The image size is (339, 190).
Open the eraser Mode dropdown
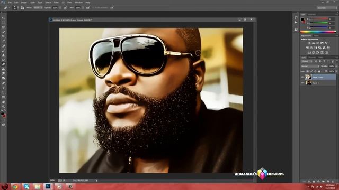(x=38, y=8)
